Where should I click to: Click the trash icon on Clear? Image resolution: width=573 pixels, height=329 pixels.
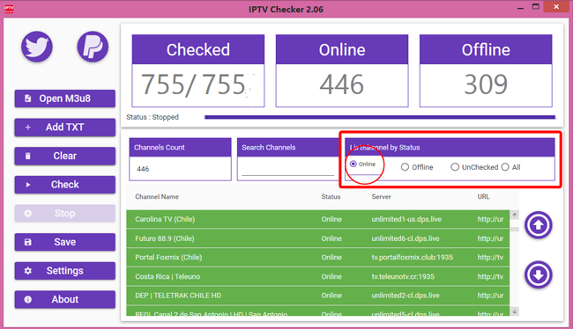click(28, 156)
